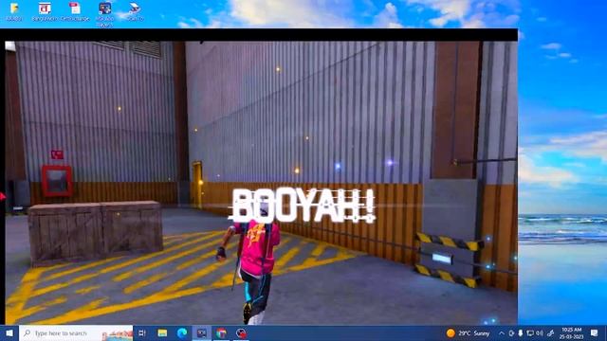Open the volume speaker tray icon
This screenshot has width=607, height=341.
point(540,332)
